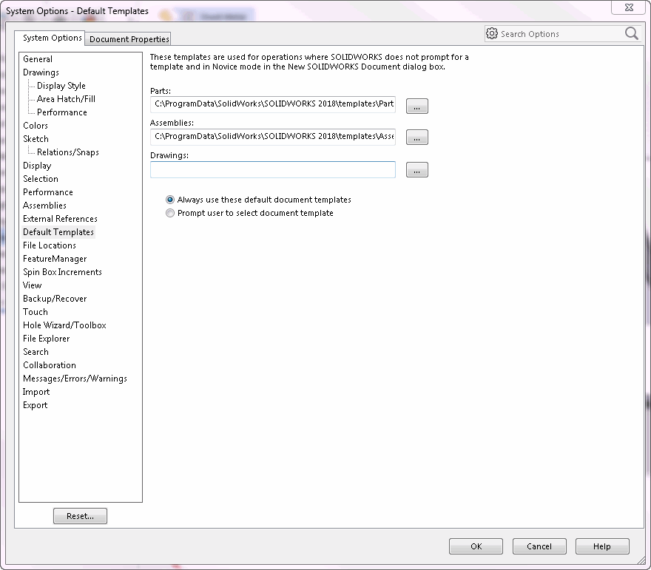Select Colors in the options tree
Image resolution: width=651 pixels, height=570 pixels.
point(36,125)
